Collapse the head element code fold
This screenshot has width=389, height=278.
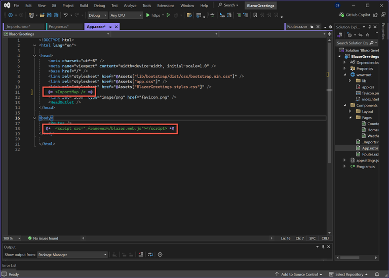(34, 56)
